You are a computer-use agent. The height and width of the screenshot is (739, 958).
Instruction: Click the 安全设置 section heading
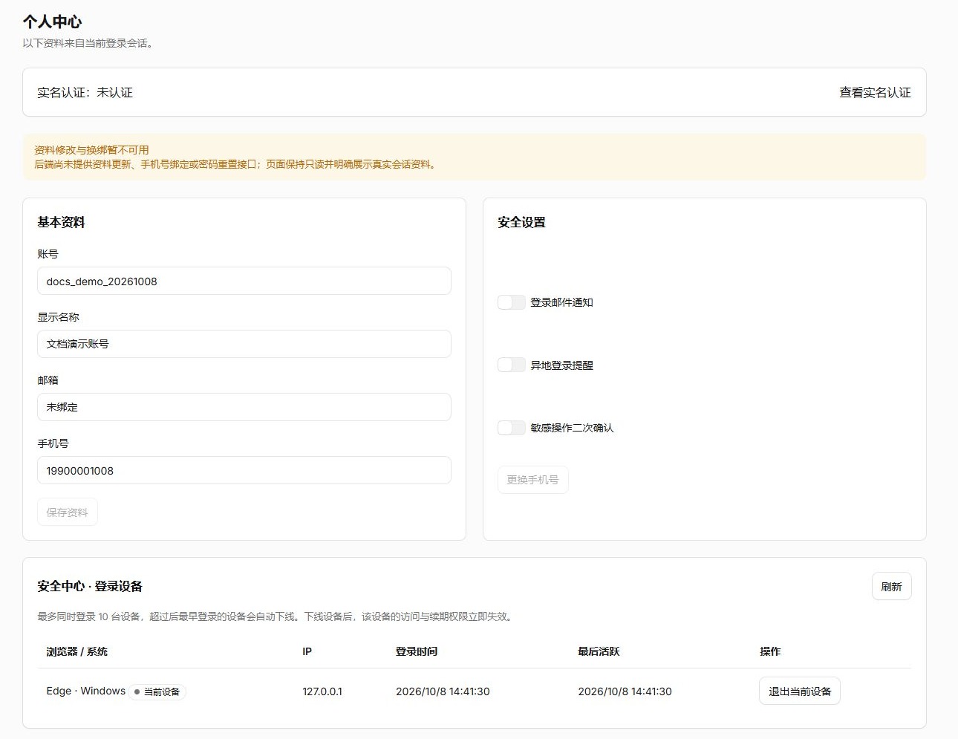click(x=521, y=222)
